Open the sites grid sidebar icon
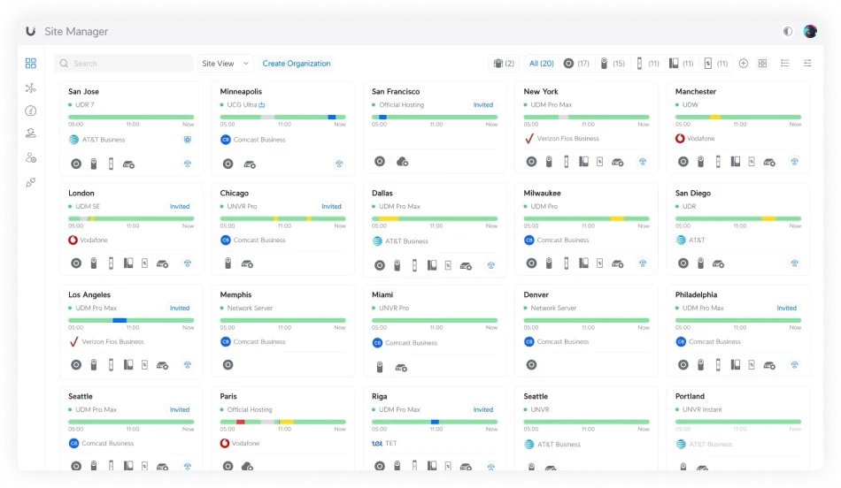This screenshot has height=488, width=841. [31, 63]
